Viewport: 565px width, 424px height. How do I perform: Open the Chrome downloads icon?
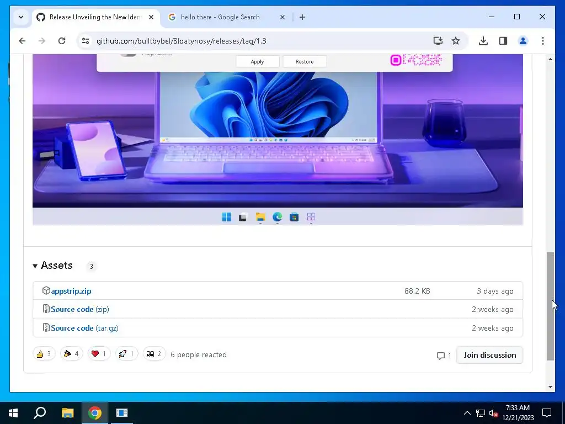pyautogui.click(x=483, y=41)
